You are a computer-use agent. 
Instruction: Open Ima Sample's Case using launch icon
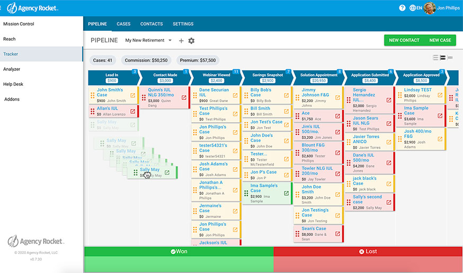(286, 193)
